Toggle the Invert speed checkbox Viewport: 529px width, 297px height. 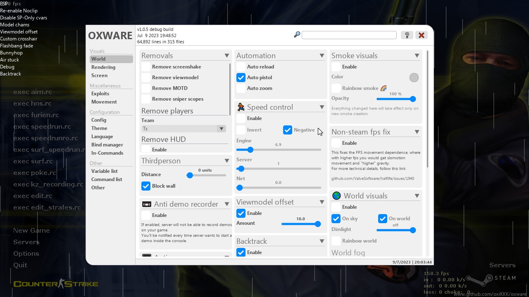click(241, 130)
